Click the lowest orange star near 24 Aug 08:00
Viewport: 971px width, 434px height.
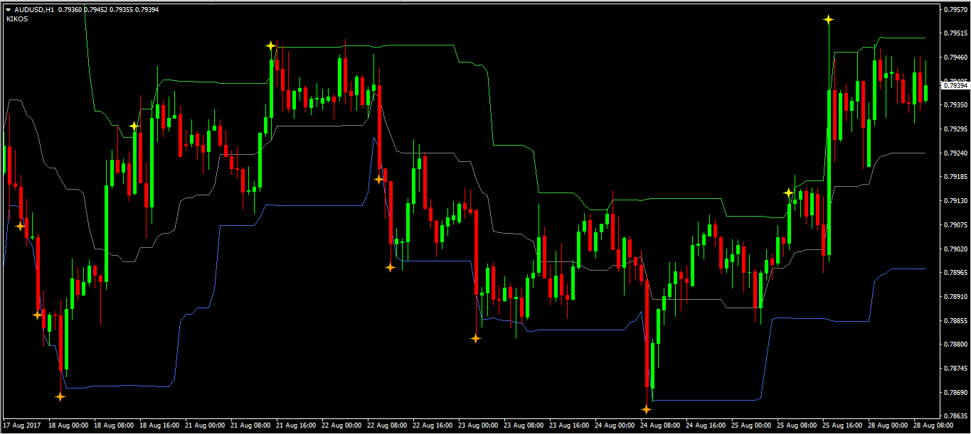647,409
